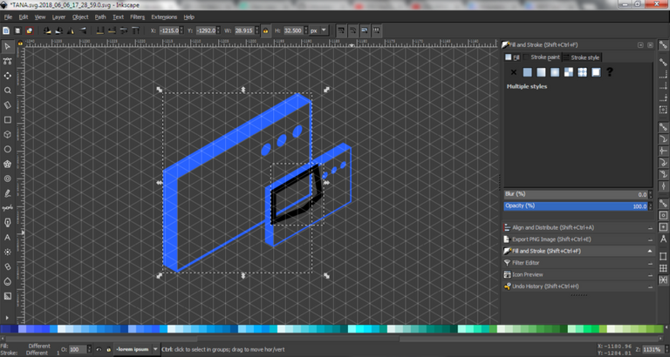Toggle the width/height lock ratio

coord(263,30)
